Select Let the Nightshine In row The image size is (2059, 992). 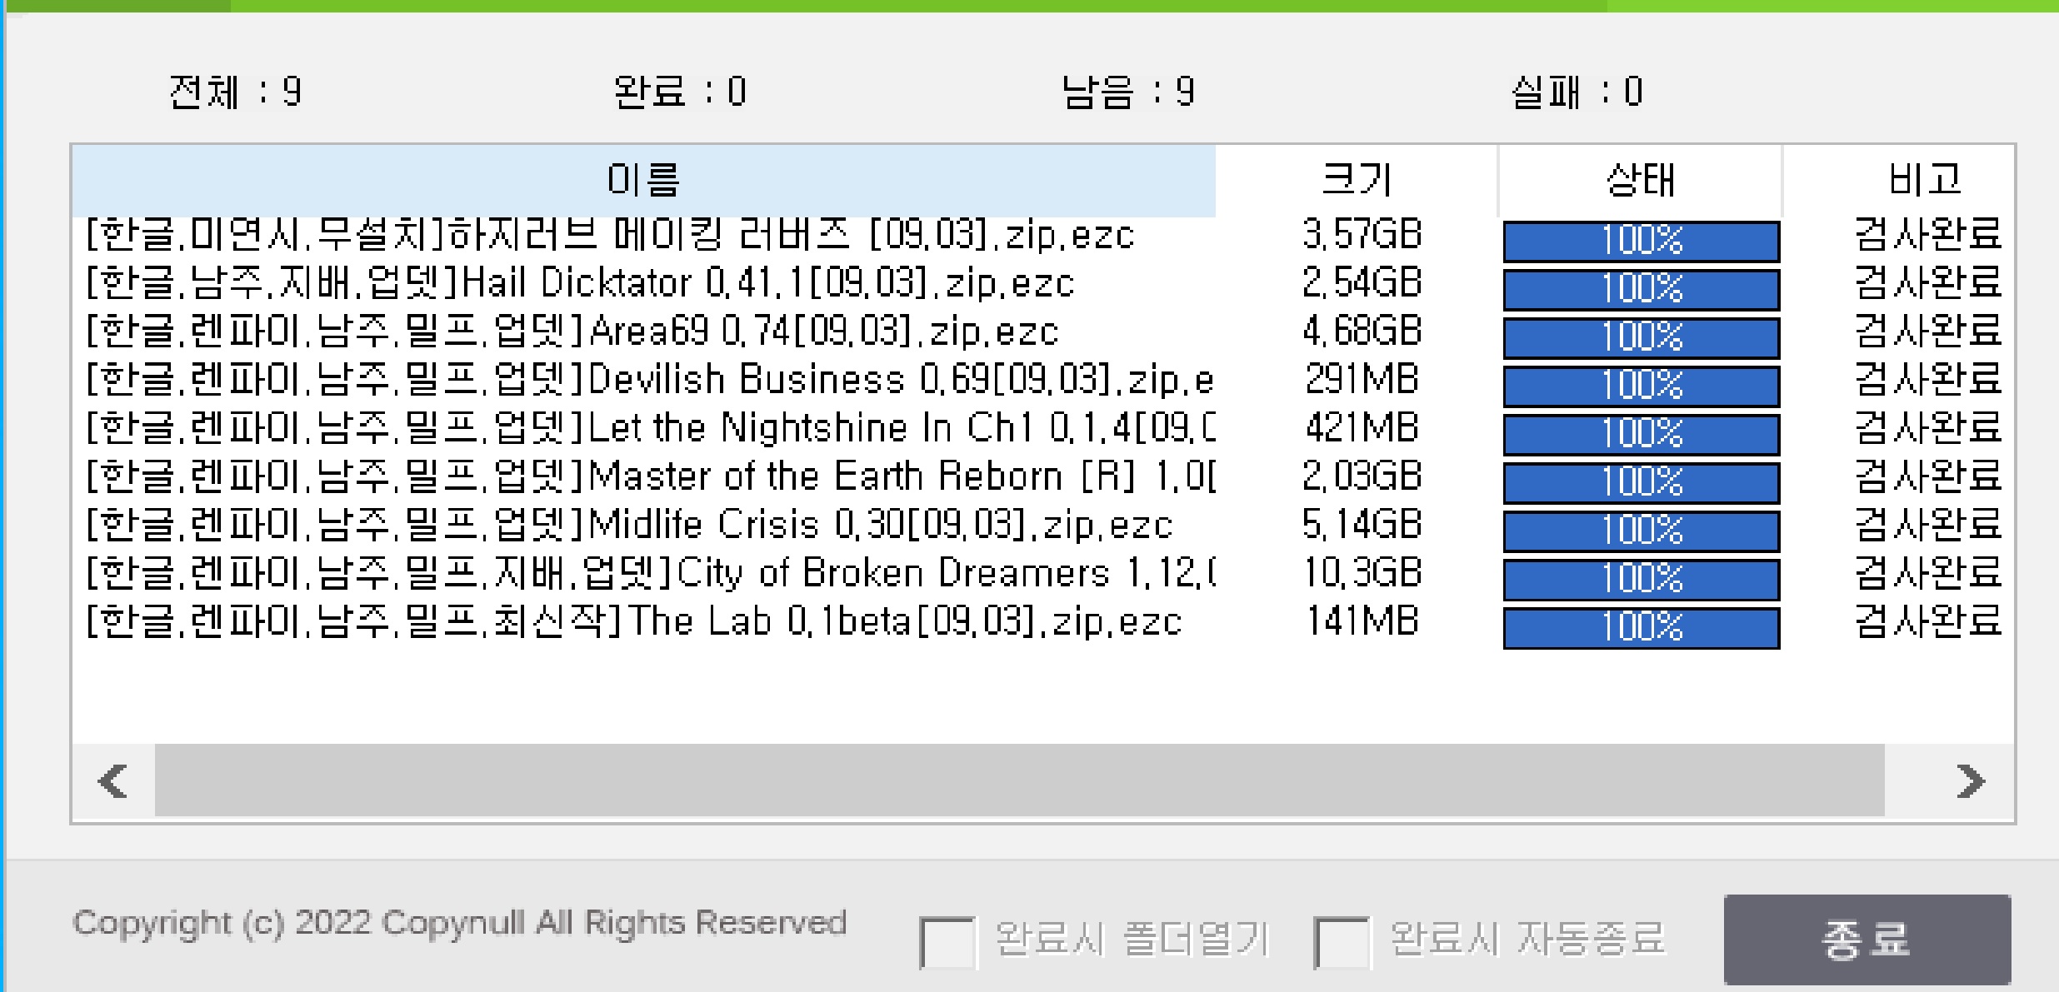(650, 429)
